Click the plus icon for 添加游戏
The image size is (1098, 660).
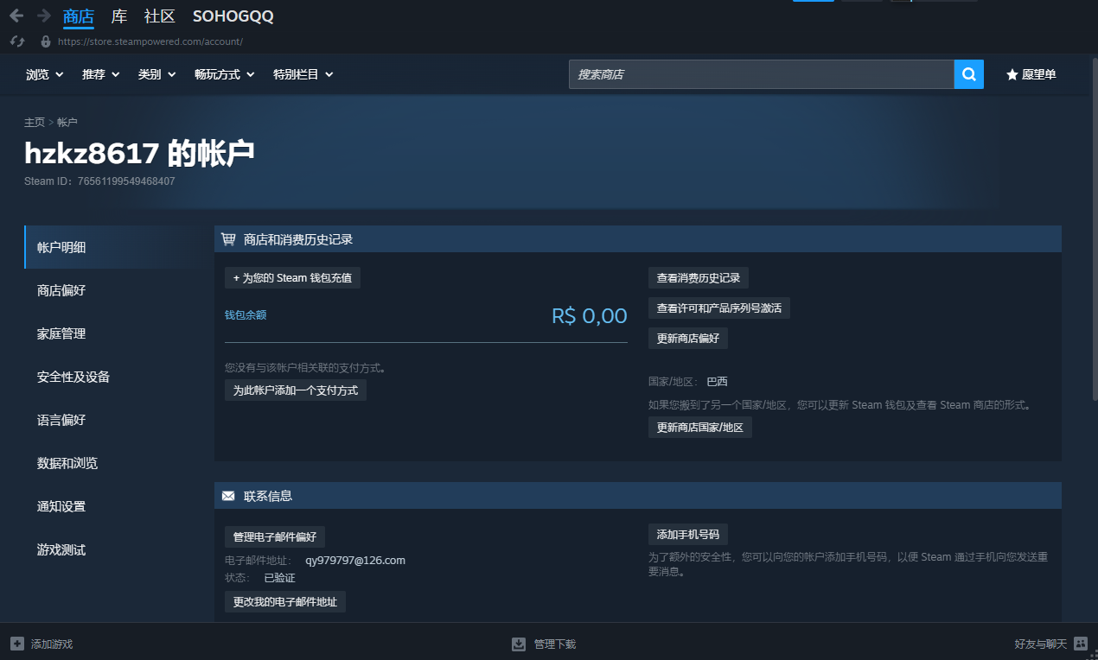[17, 644]
